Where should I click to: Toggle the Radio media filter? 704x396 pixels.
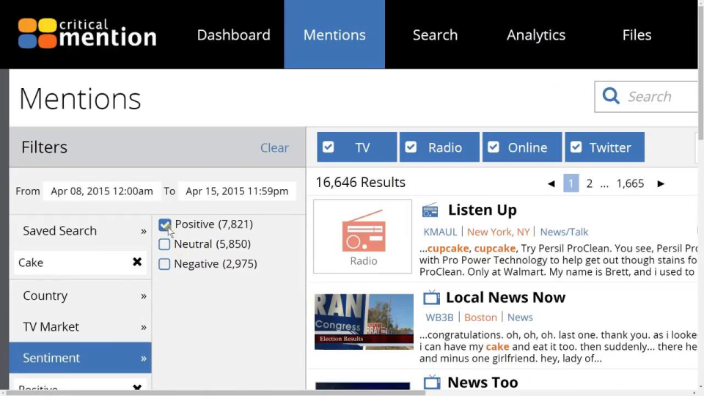[x=439, y=147]
